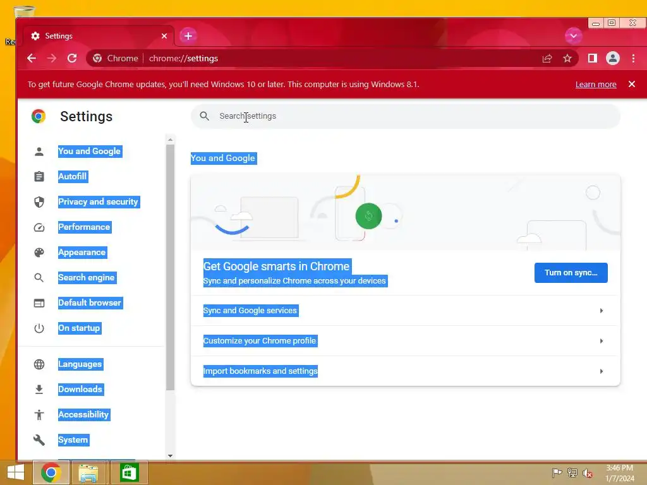Click the palette Appearance icon

pos(39,253)
